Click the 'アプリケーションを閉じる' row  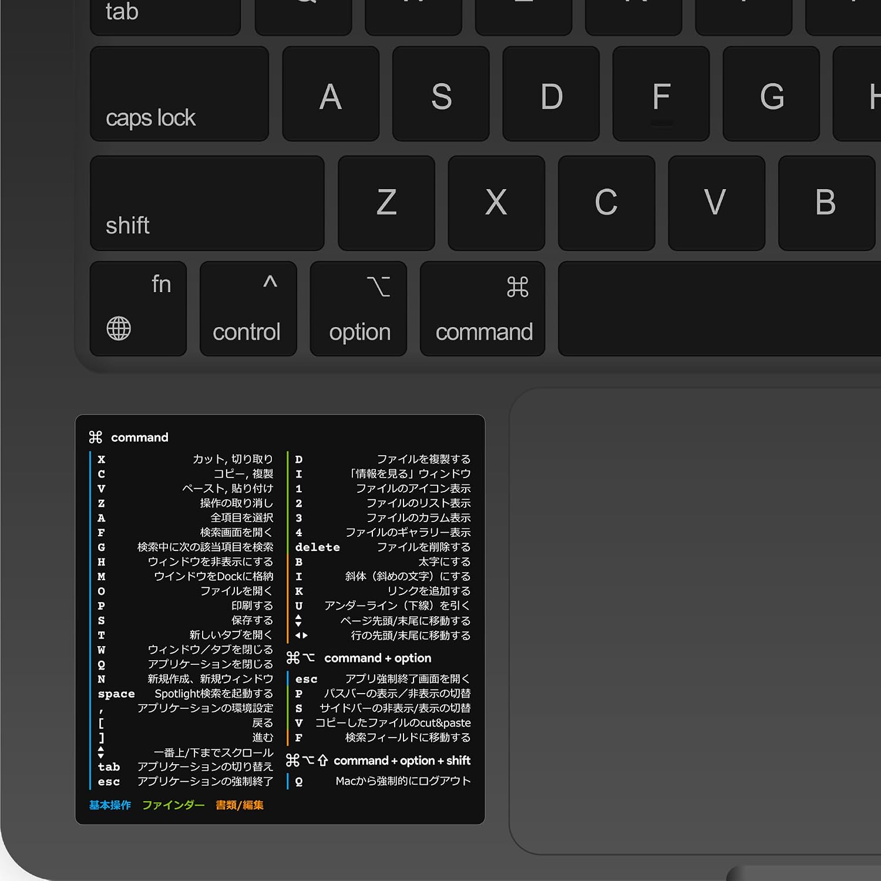185,664
